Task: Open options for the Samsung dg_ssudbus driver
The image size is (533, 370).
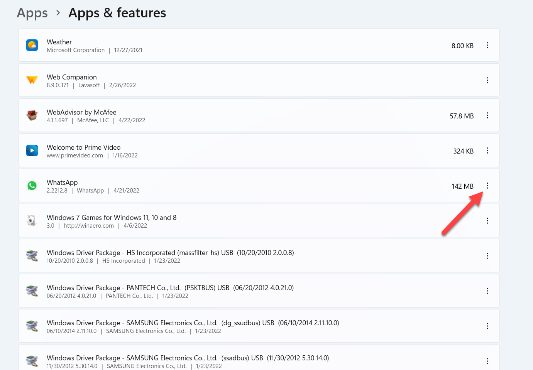Action: point(487,326)
